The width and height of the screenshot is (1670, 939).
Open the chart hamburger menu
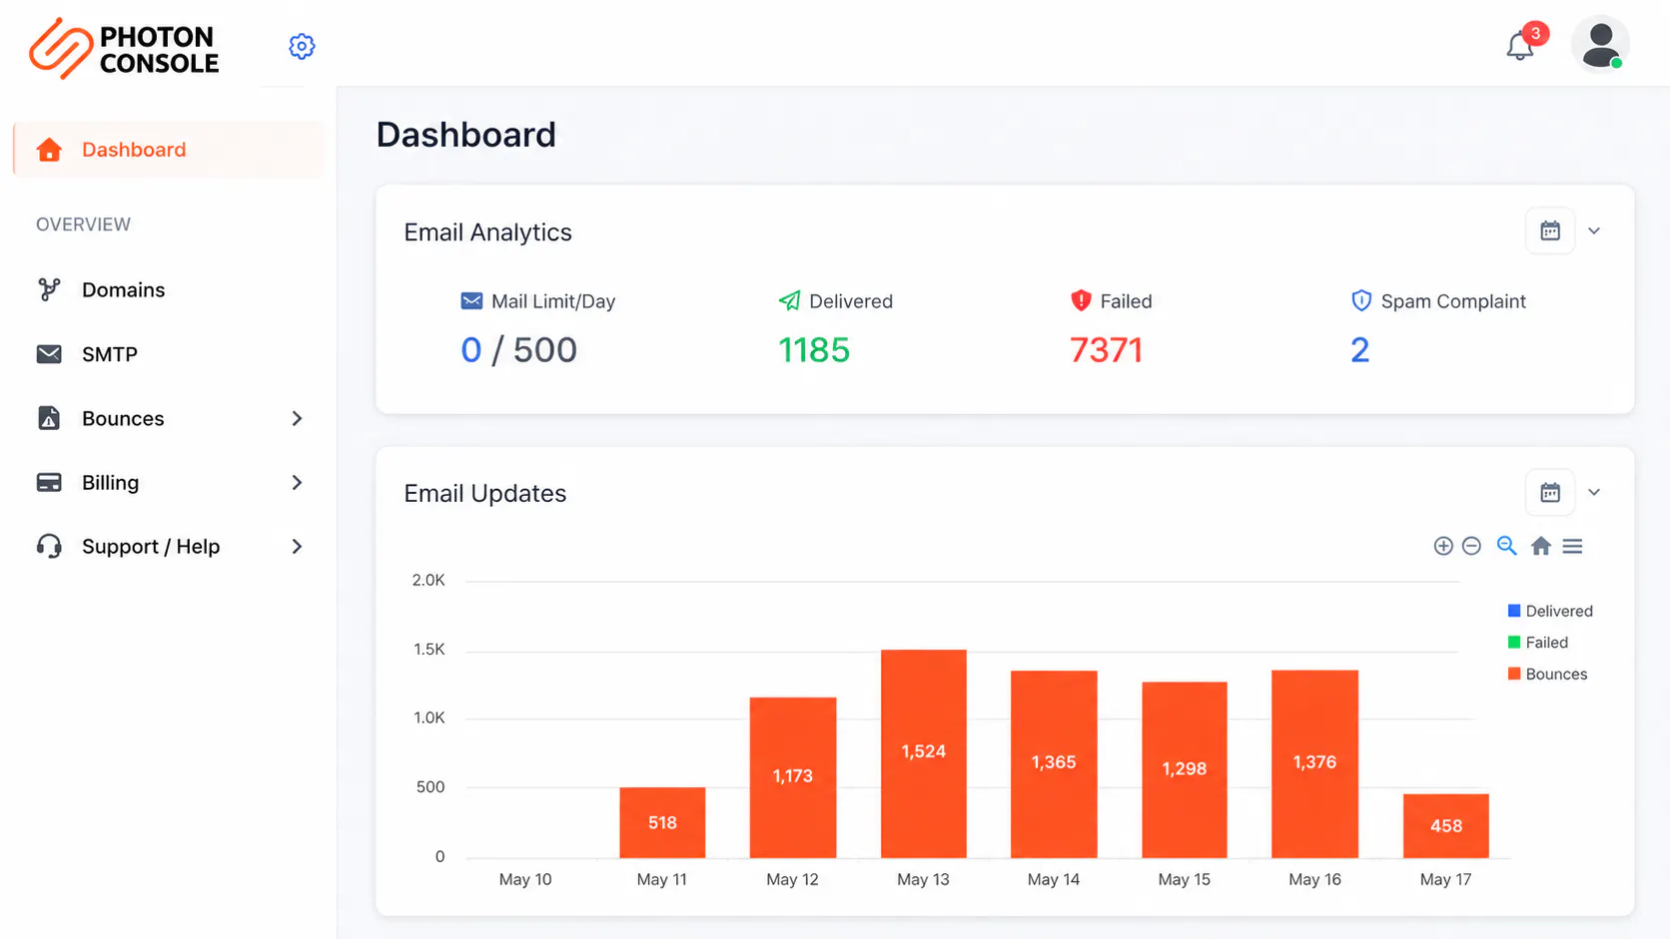(x=1572, y=546)
